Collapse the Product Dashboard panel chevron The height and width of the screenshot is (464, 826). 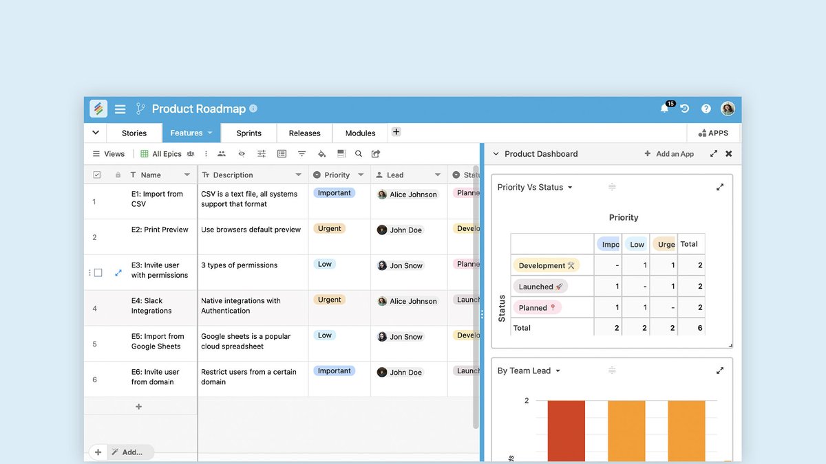496,154
